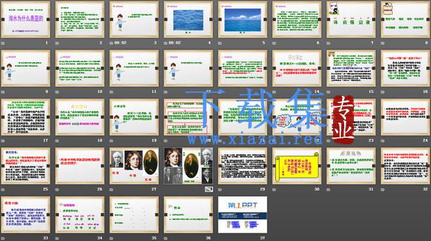Image resolution: width=431 pixels, height=241 pixels.
Task: Click the animation star icon under slide 1
Action: (3, 43)
